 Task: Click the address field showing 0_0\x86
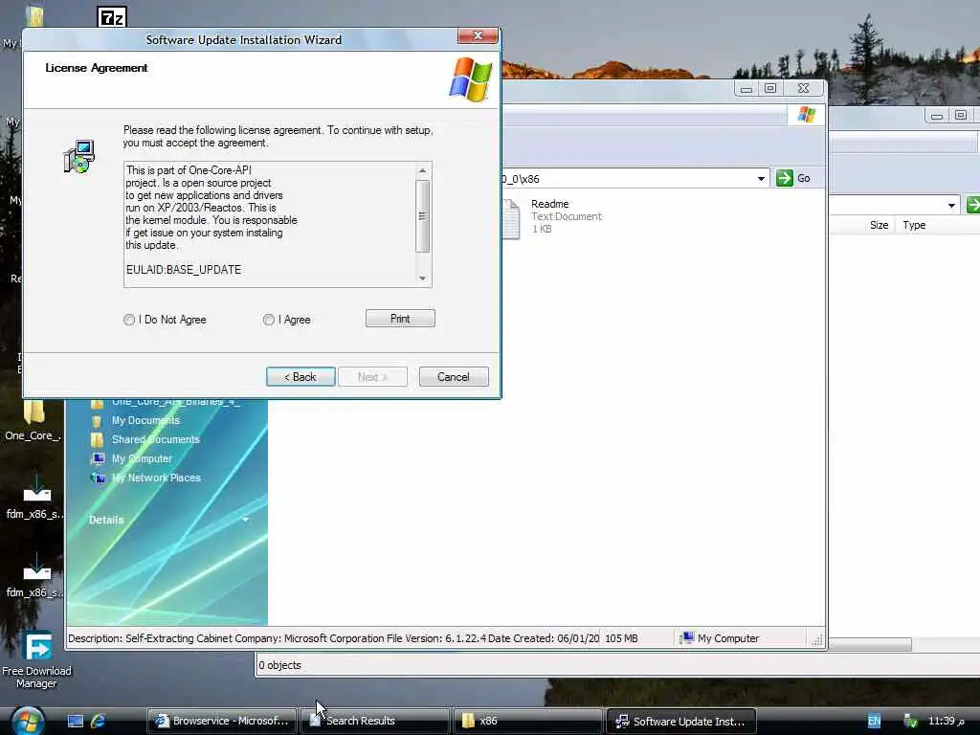pos(626,179)
